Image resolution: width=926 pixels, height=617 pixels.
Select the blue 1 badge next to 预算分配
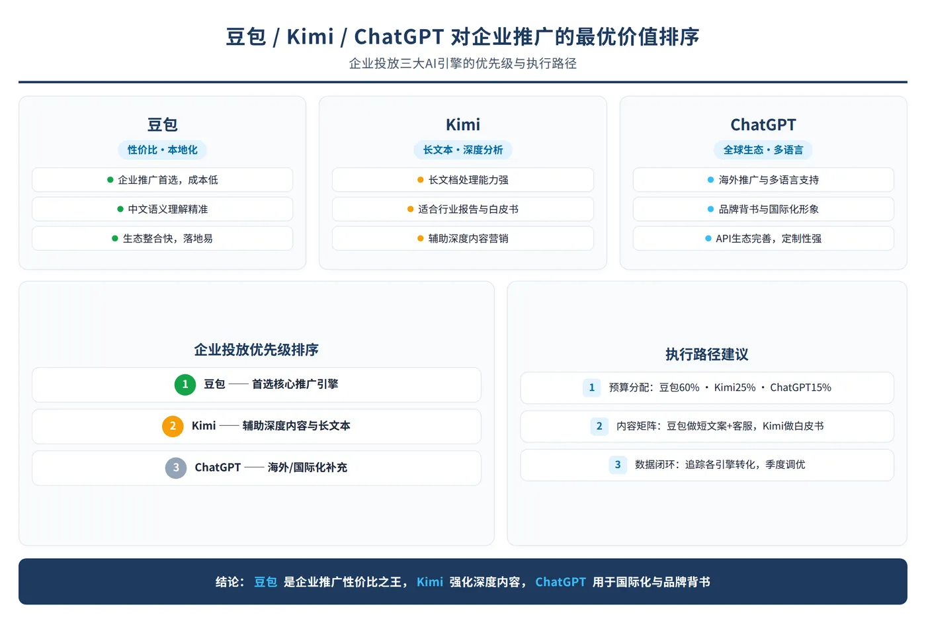[x=592, y=388]
